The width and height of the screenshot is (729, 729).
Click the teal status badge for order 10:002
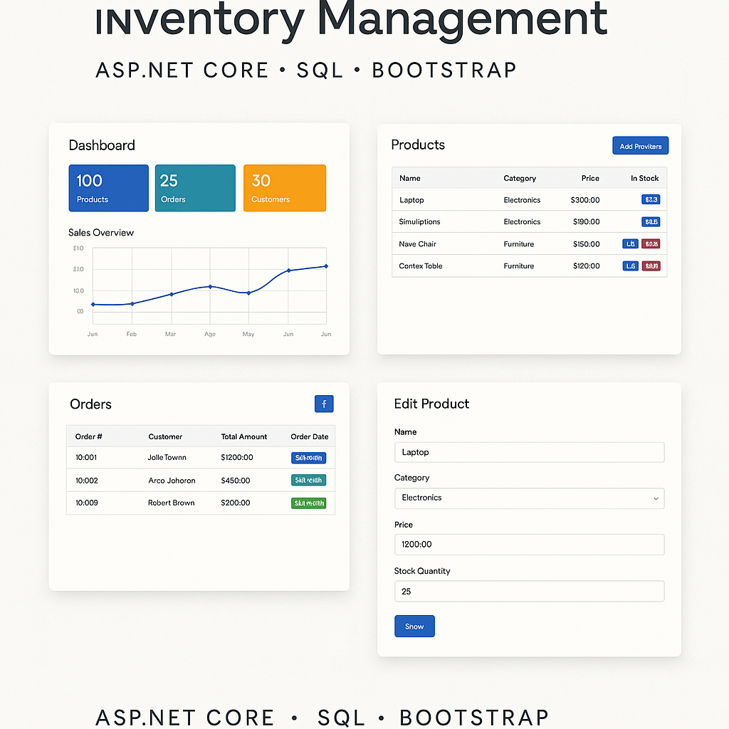coord(308,481)
